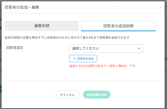Click the description text about 最大4名まで

pyautogui.click(x=67, y=38)
